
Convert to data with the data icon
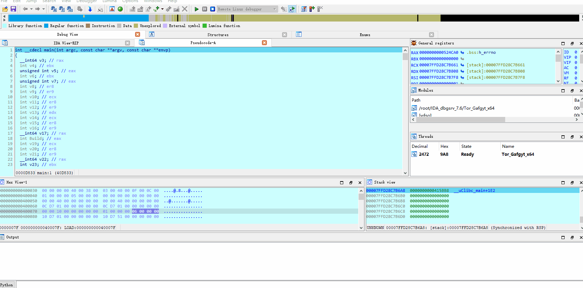point(140,9)
